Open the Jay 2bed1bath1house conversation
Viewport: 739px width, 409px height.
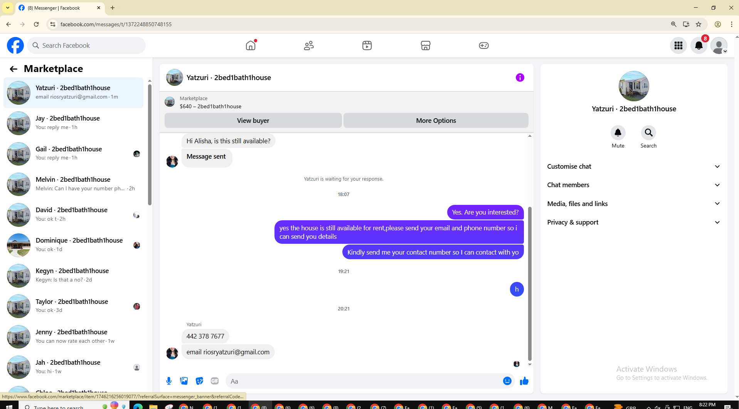[74, 123]
